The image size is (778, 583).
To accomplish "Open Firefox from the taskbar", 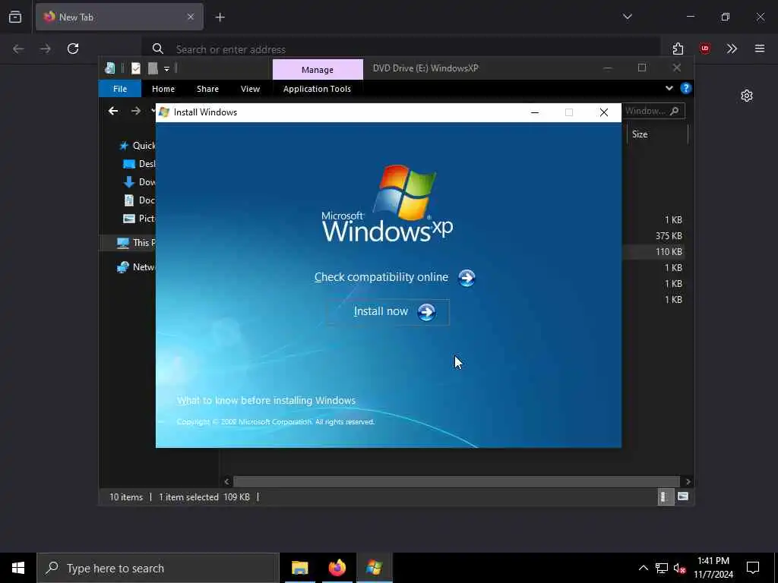I will click(x=337, y=568).
